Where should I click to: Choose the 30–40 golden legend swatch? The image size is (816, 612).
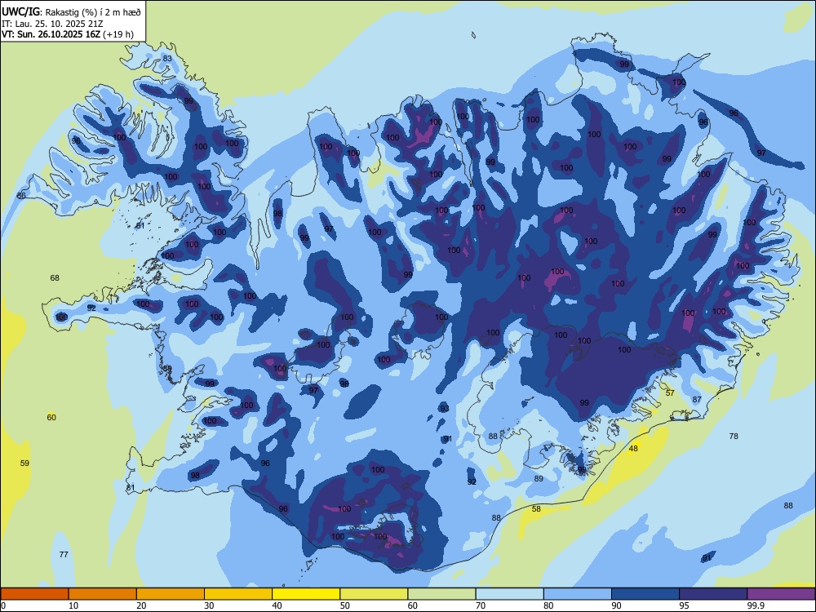pos(238,594)
